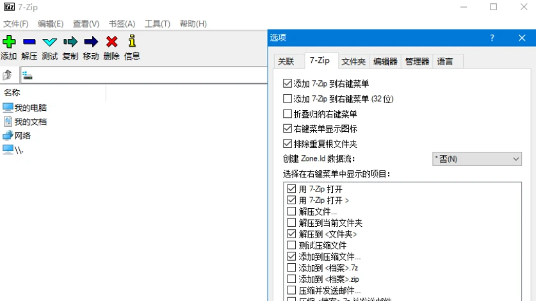This screenshot has width=536, height=301.
Task: Click the 复制 (Copy) arrow icon
Action: click(70, 42)
